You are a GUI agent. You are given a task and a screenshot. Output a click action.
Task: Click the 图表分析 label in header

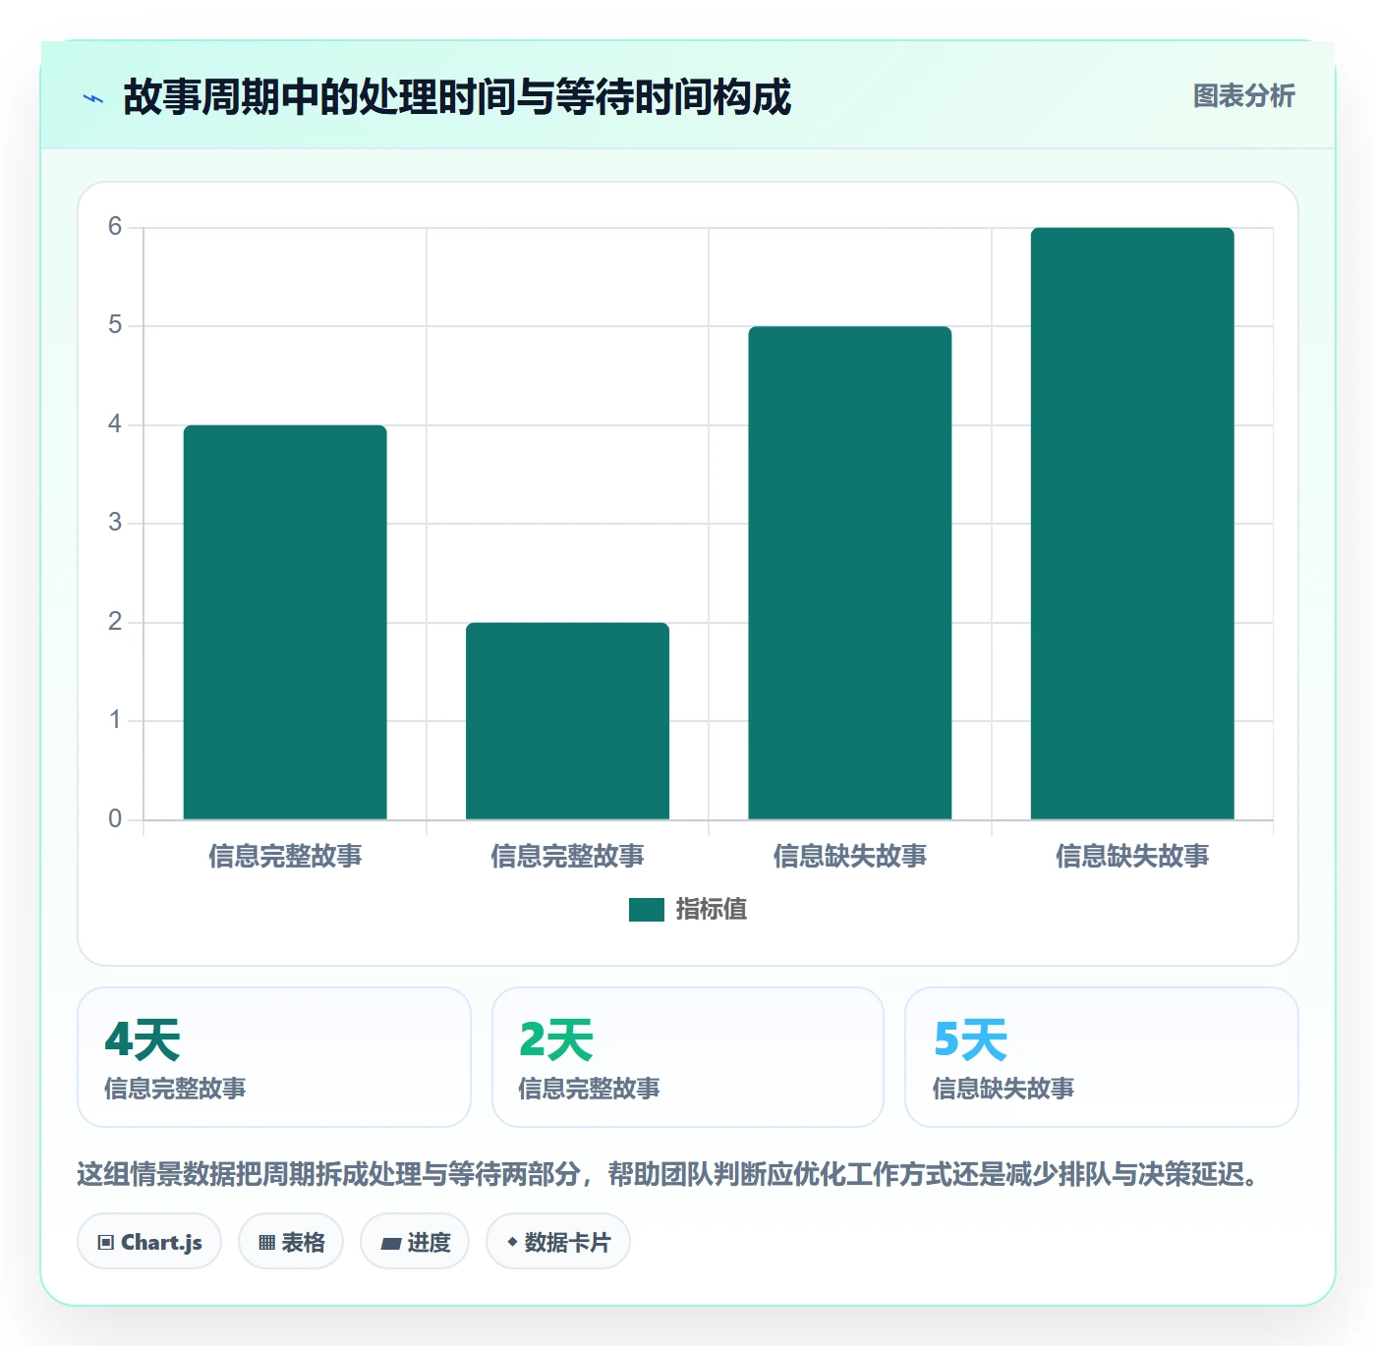pyautogui.click(x=1243, y=96)
